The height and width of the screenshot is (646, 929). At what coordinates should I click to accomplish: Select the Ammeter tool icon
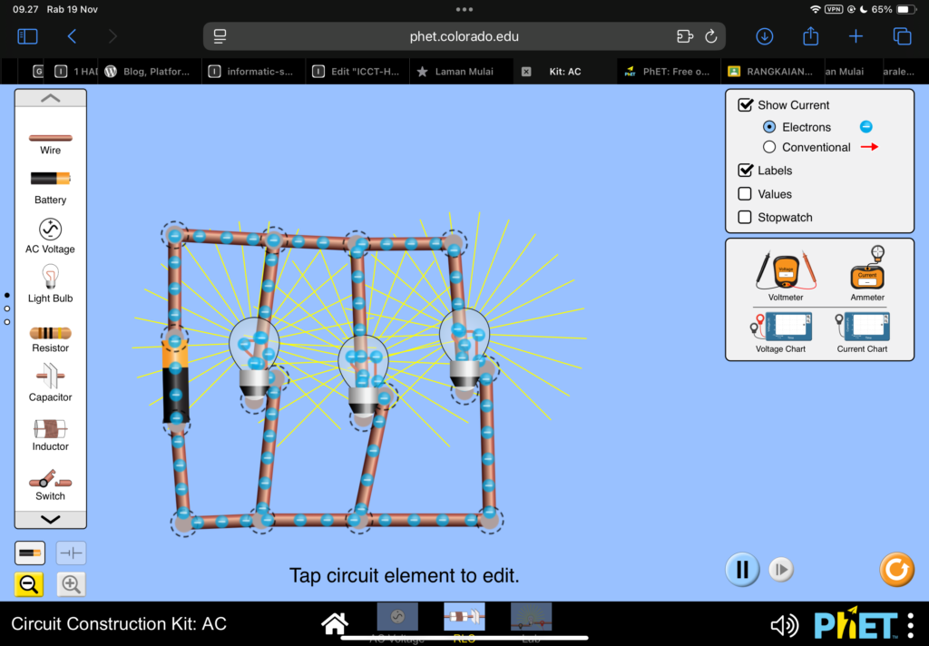tap(867, 270)
